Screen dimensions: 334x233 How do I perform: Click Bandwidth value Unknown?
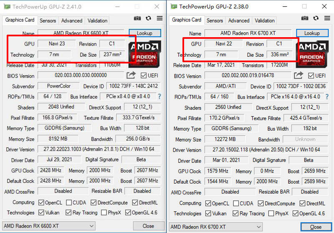(x=305, y=139)
